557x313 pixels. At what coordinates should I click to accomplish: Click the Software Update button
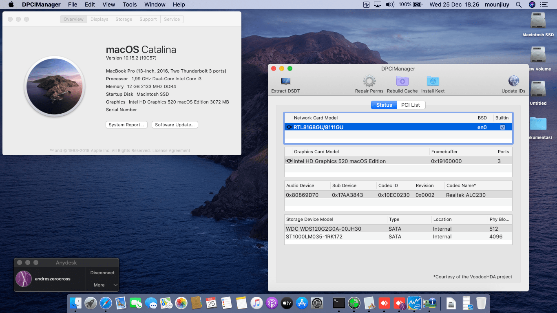point(175,125)
